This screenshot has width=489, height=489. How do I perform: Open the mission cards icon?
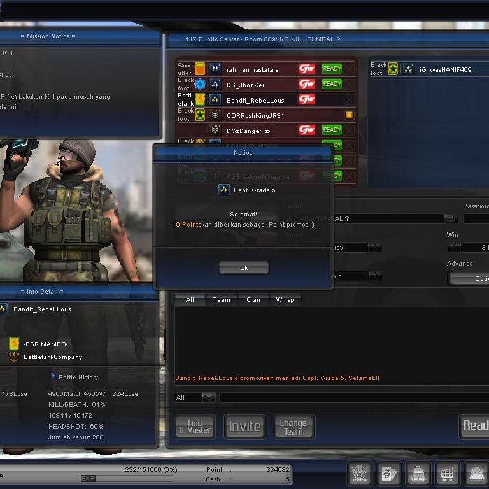click(x=389, y=474)
